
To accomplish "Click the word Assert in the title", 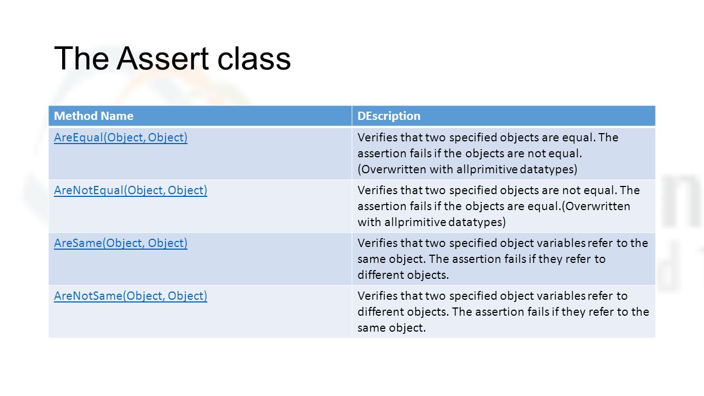I will pyautogui.click(x=163, y=58).
